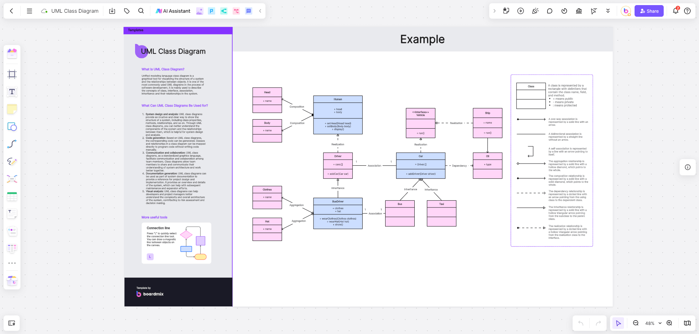
Task: Expand the right toolbar chevron
Action: pyautogui.click(x=494, y=11)
